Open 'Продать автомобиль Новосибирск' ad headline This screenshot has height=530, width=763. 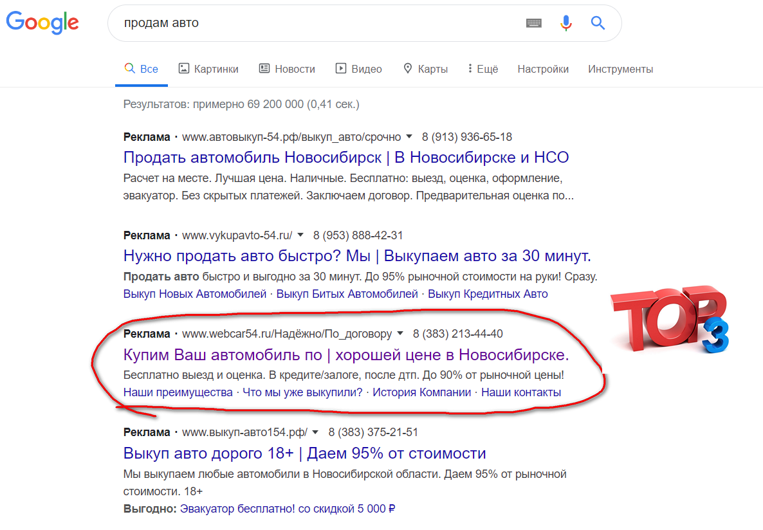[346, 158]
